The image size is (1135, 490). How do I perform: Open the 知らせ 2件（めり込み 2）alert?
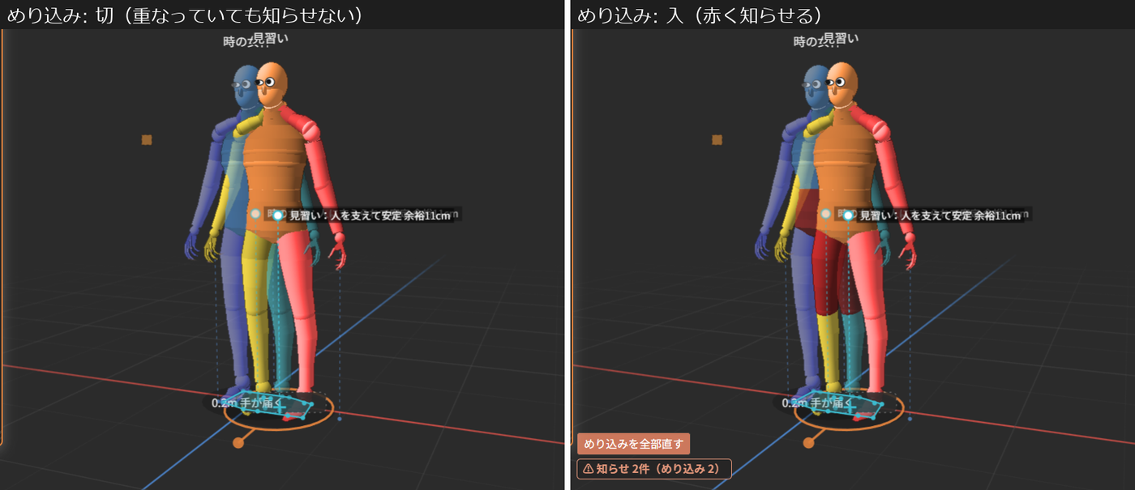[x=654, y=469]
